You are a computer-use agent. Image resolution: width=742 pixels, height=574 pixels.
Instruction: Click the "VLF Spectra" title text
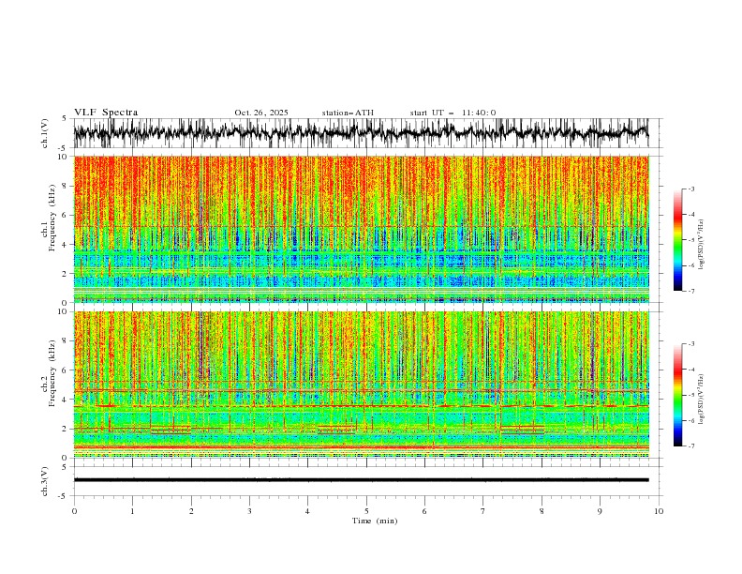tap(106, 113)
